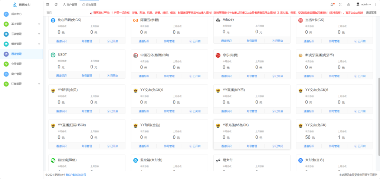Toggle 已开启 status on 京东(电费) card
The height and width of the screenshot is (179, 380).
pyautogui.click(x=278, y=76)
